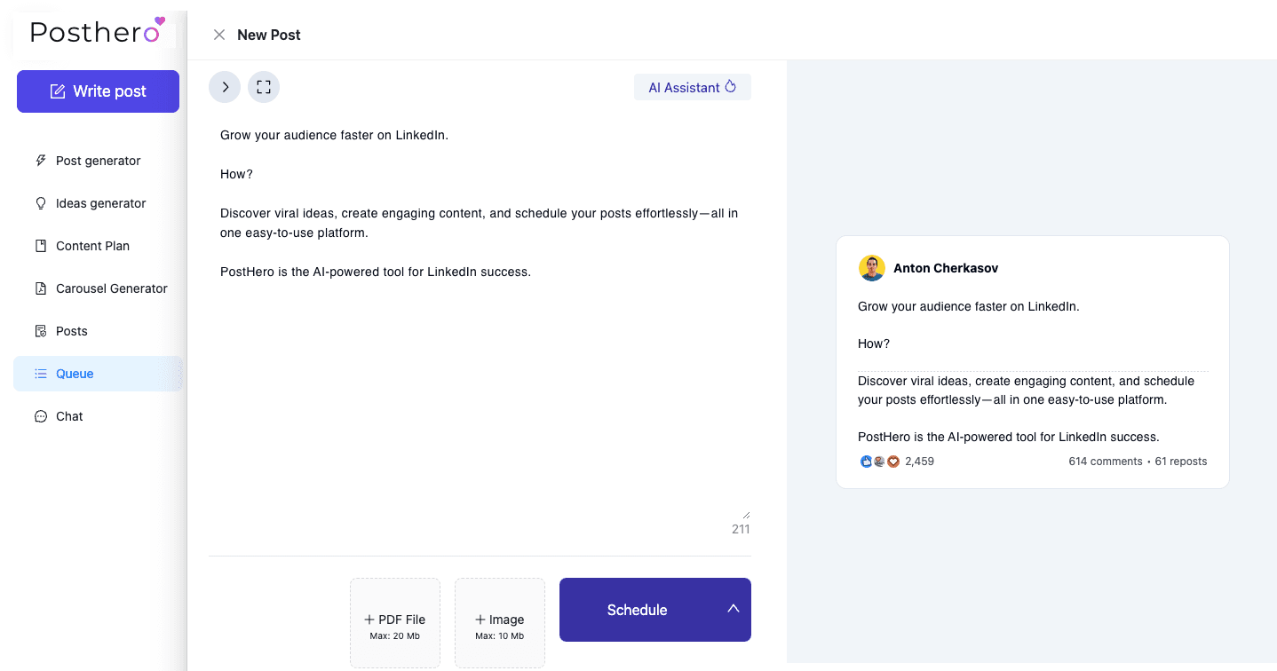Open Content Plan in sidebar
The image size is (1277, 671).
[x=92, y=246]
